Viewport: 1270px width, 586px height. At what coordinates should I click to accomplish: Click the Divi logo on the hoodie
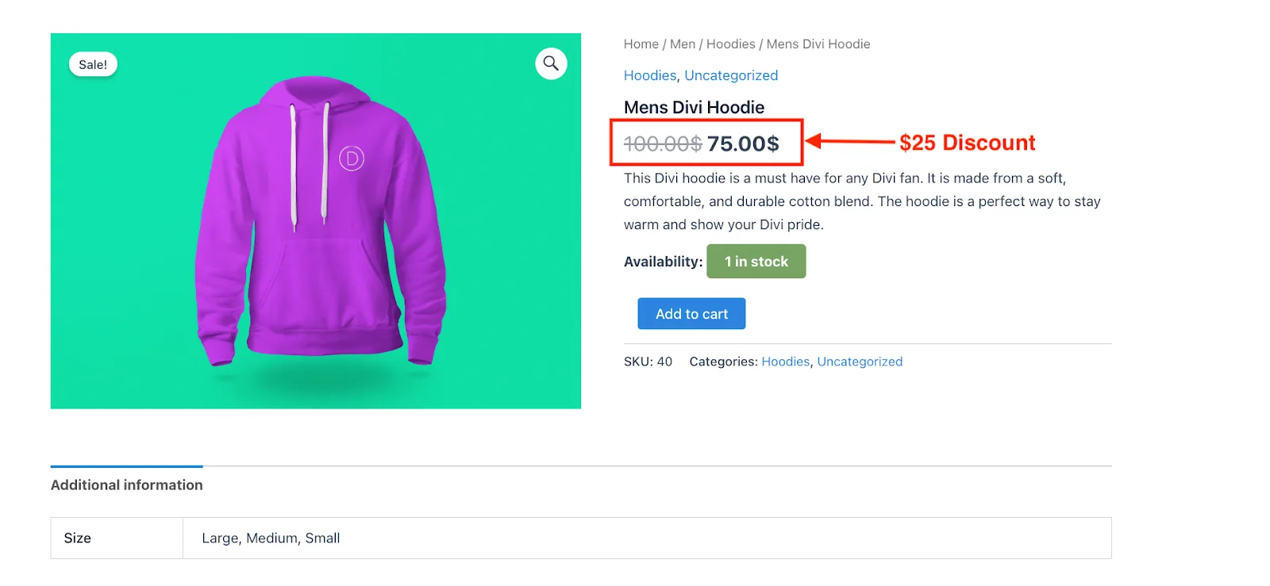tap(352, 159)
